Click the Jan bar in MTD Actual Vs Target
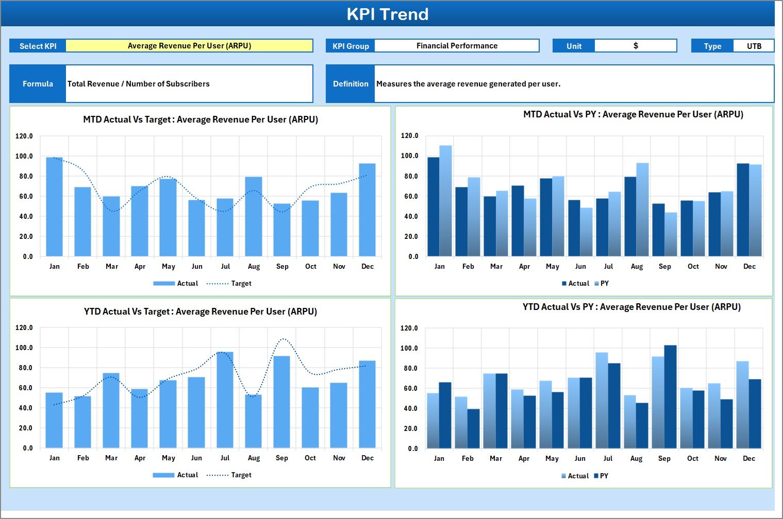Screen dimensions: 783x519 pos(54,207)
